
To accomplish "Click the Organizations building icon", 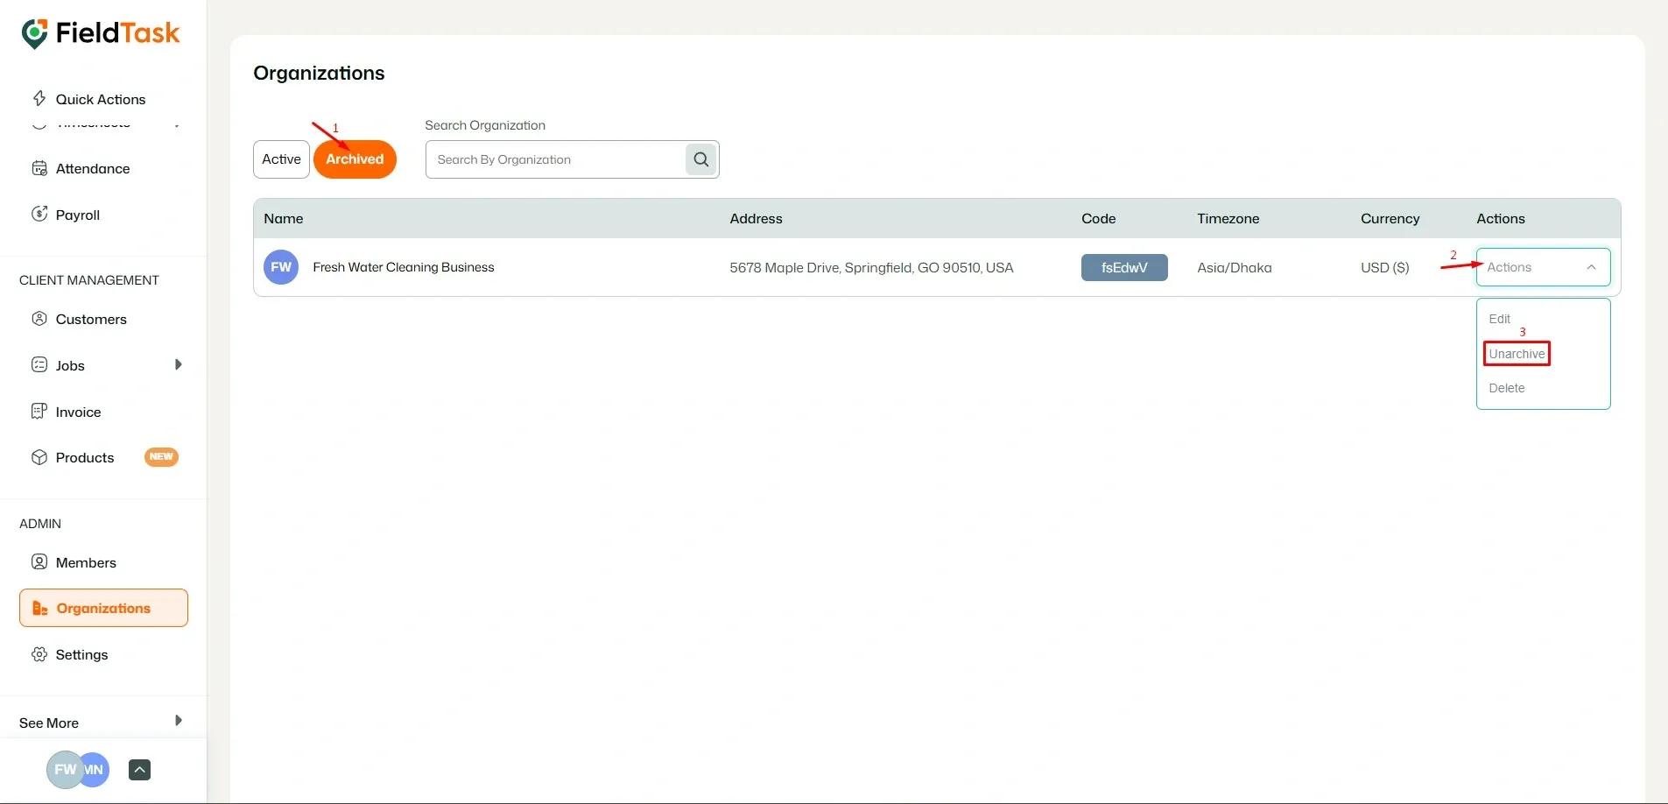I will coord(40,608).
